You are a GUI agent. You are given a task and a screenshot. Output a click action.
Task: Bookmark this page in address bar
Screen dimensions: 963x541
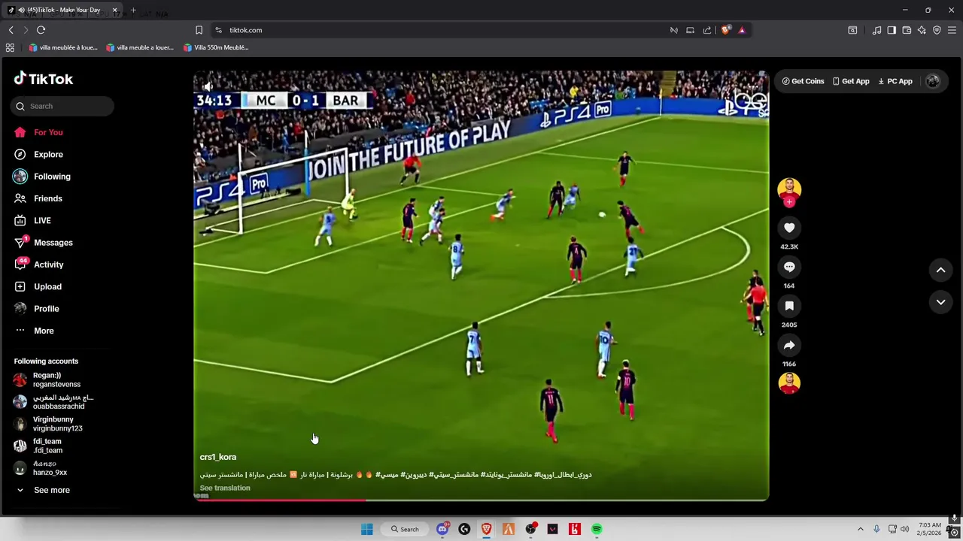click(x=199, y=30)
